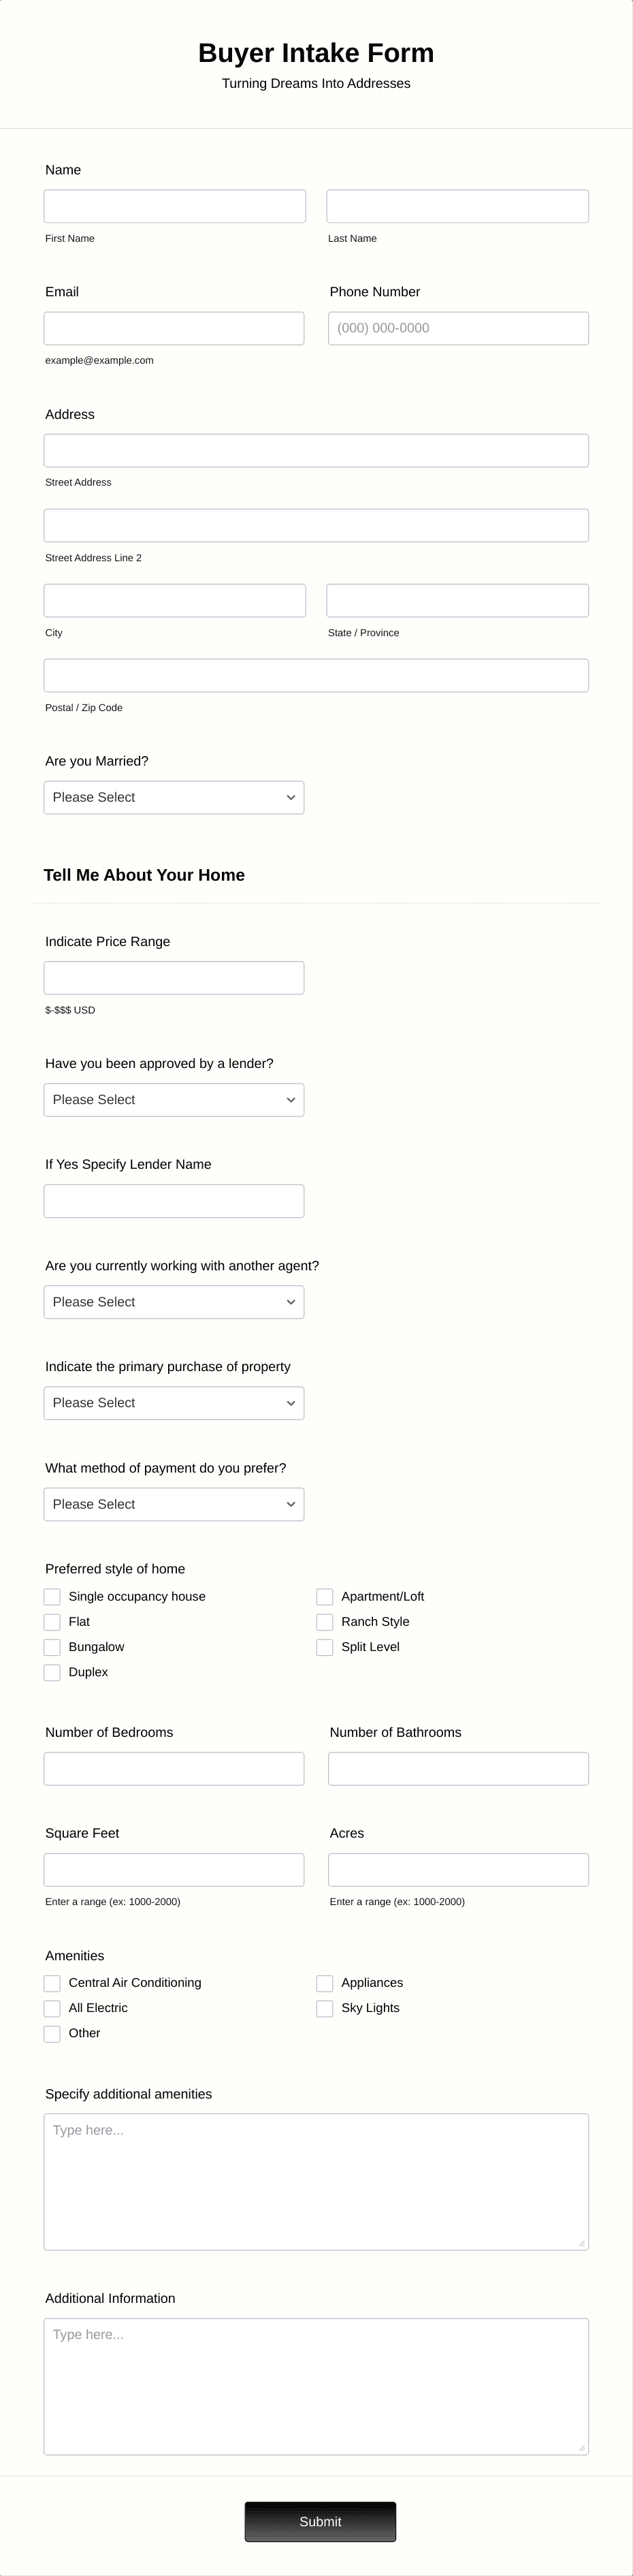The width and height of the screenshot is (633, 2576).
Task: Check the Ranch Style option
Action: 325,1621
